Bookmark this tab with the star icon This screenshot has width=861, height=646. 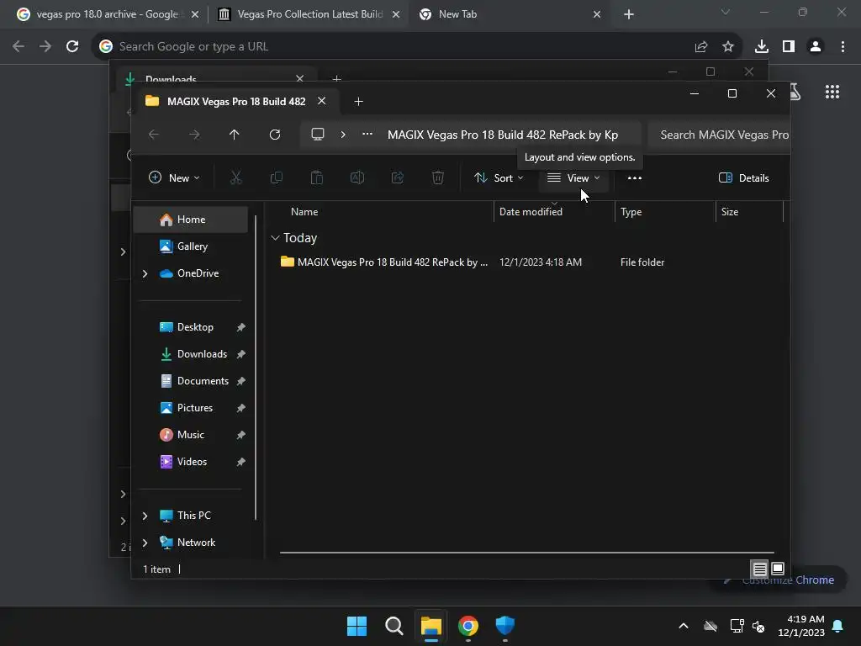pos(728,47)
